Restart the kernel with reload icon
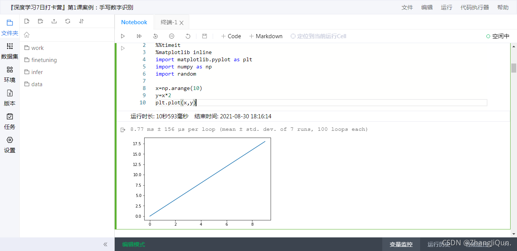Image resolution: width=517 pixels, height=251 pixels. coord(188,36)
